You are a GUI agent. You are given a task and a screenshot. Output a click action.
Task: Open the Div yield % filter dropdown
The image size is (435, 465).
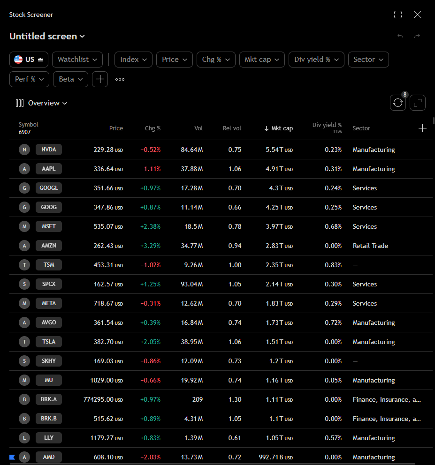point(317,60)
